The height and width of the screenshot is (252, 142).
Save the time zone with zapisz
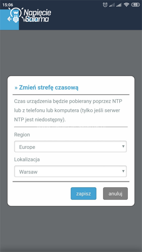[83, 194]
